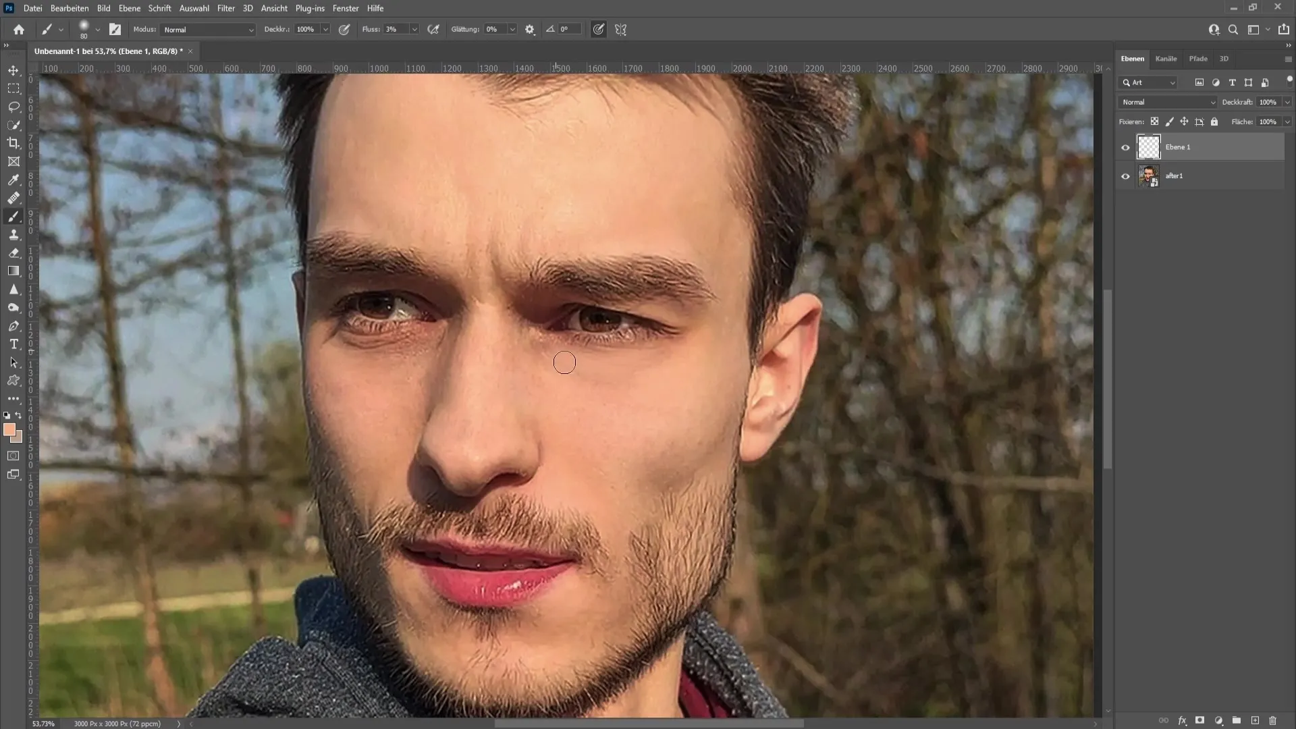
Task: Select the Clone Stamp tool
Action: pos(13,234)
